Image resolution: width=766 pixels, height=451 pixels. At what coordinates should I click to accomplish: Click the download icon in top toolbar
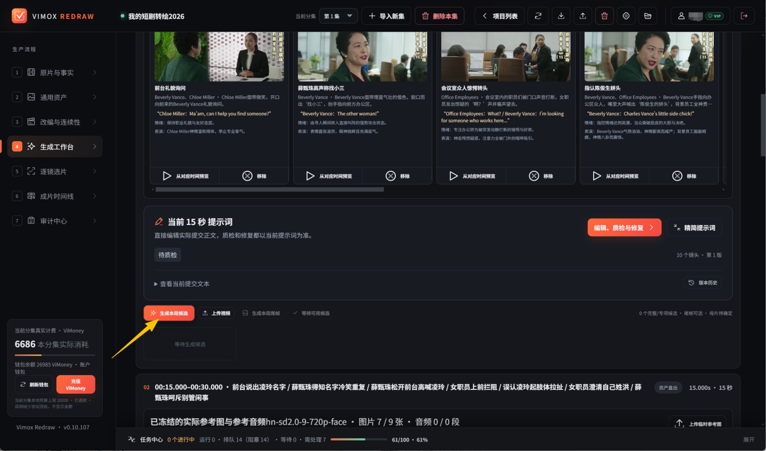pos(561,16)
